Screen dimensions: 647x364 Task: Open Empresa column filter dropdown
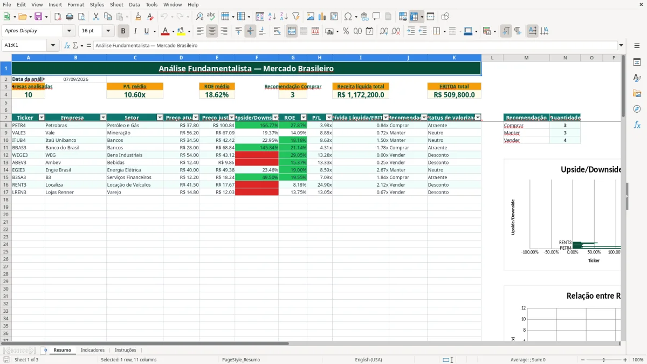(103, 118)
